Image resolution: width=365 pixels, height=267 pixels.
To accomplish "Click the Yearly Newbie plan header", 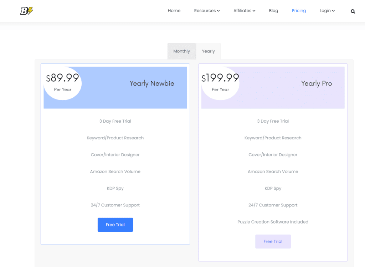I will (x=152, y=83).
